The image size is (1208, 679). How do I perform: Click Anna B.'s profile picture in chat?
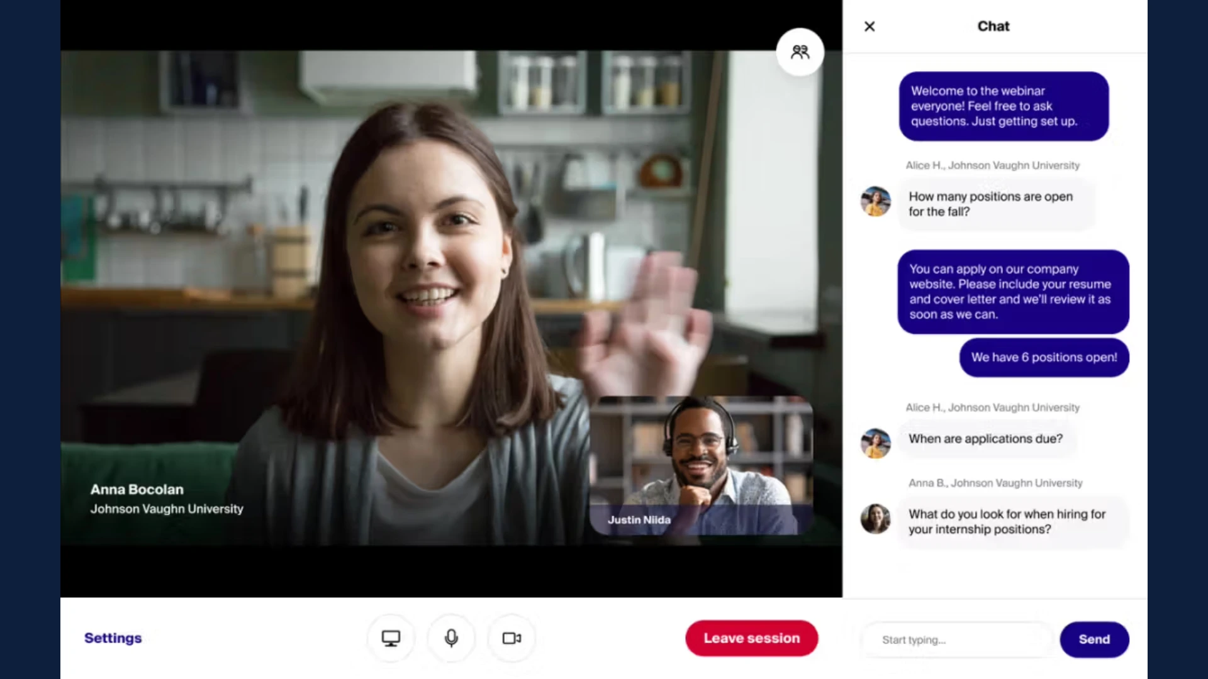click(875, 519)
